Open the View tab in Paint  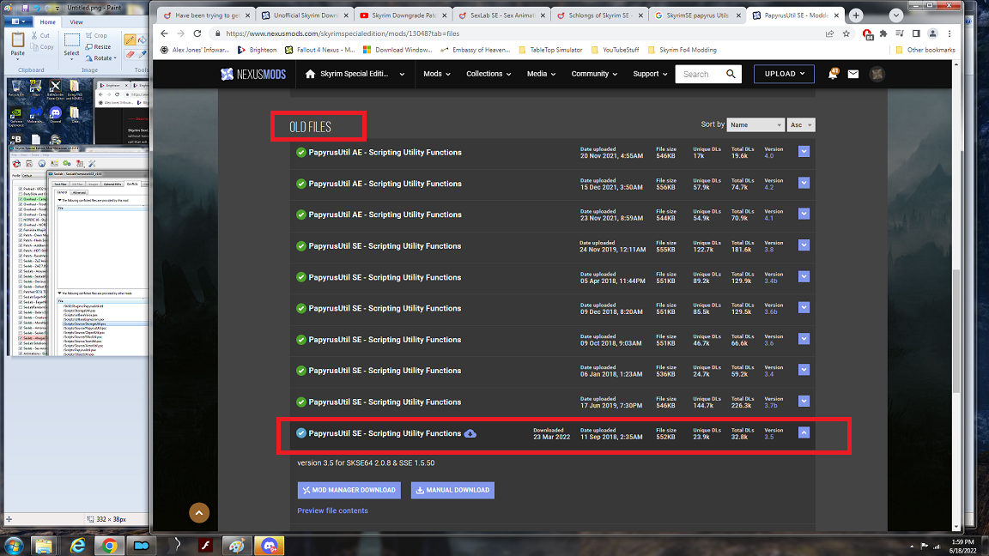coord(76,22)
